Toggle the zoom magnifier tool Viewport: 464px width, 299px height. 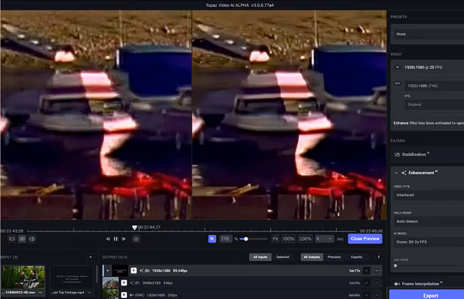point(212,239)
